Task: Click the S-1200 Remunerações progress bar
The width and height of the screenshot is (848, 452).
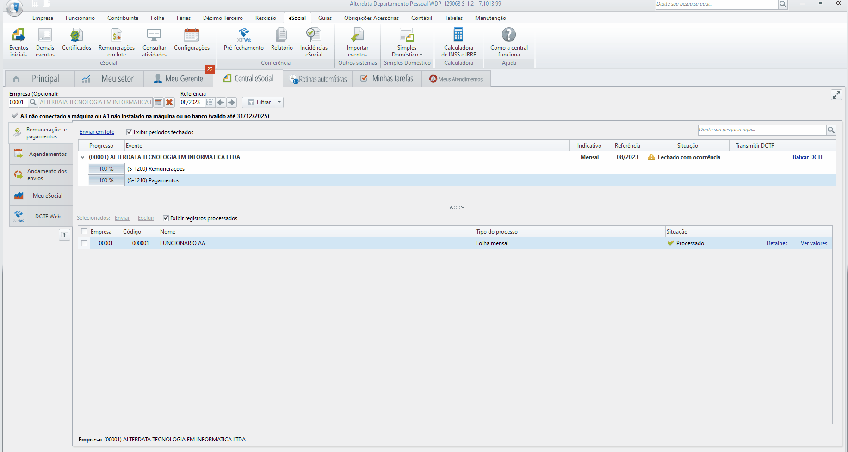Action: tap(106, 169)
